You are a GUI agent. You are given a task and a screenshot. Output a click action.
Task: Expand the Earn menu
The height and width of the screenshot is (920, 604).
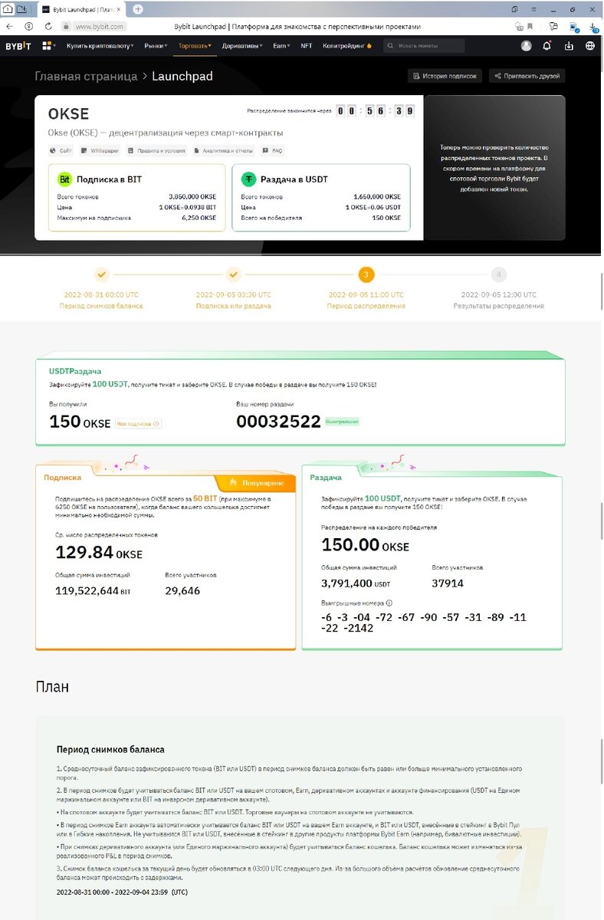coord(281,46)
